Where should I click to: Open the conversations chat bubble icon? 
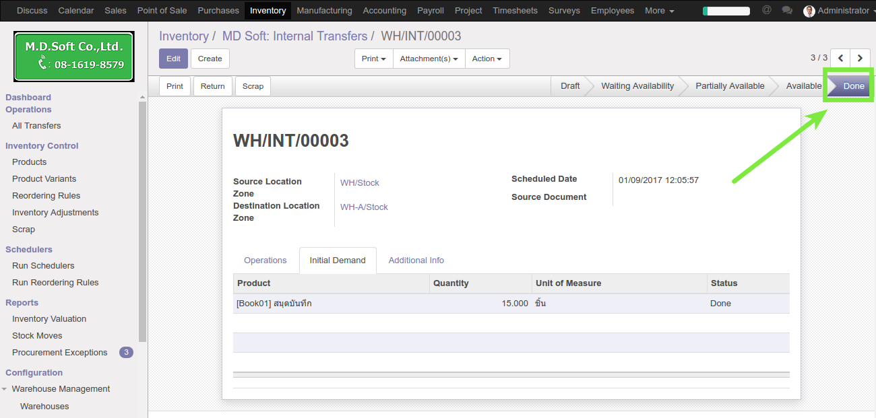tap(786, 10)
